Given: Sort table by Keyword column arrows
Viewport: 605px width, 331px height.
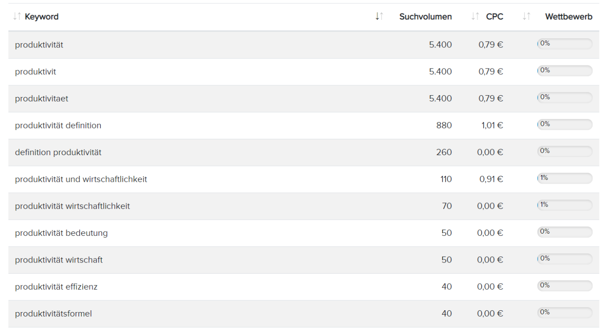Looking at the screenshot, I should point(17,17).
